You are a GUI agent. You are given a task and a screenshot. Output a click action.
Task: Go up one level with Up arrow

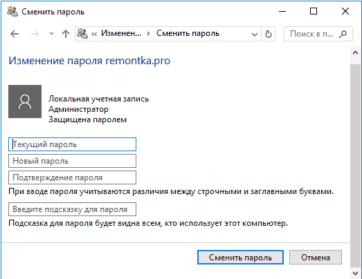(x=66, y=34)
